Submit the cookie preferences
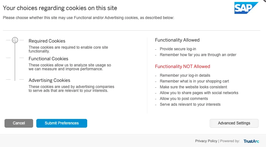Viewport: 266px width, 147px height. tap(62, 123)
